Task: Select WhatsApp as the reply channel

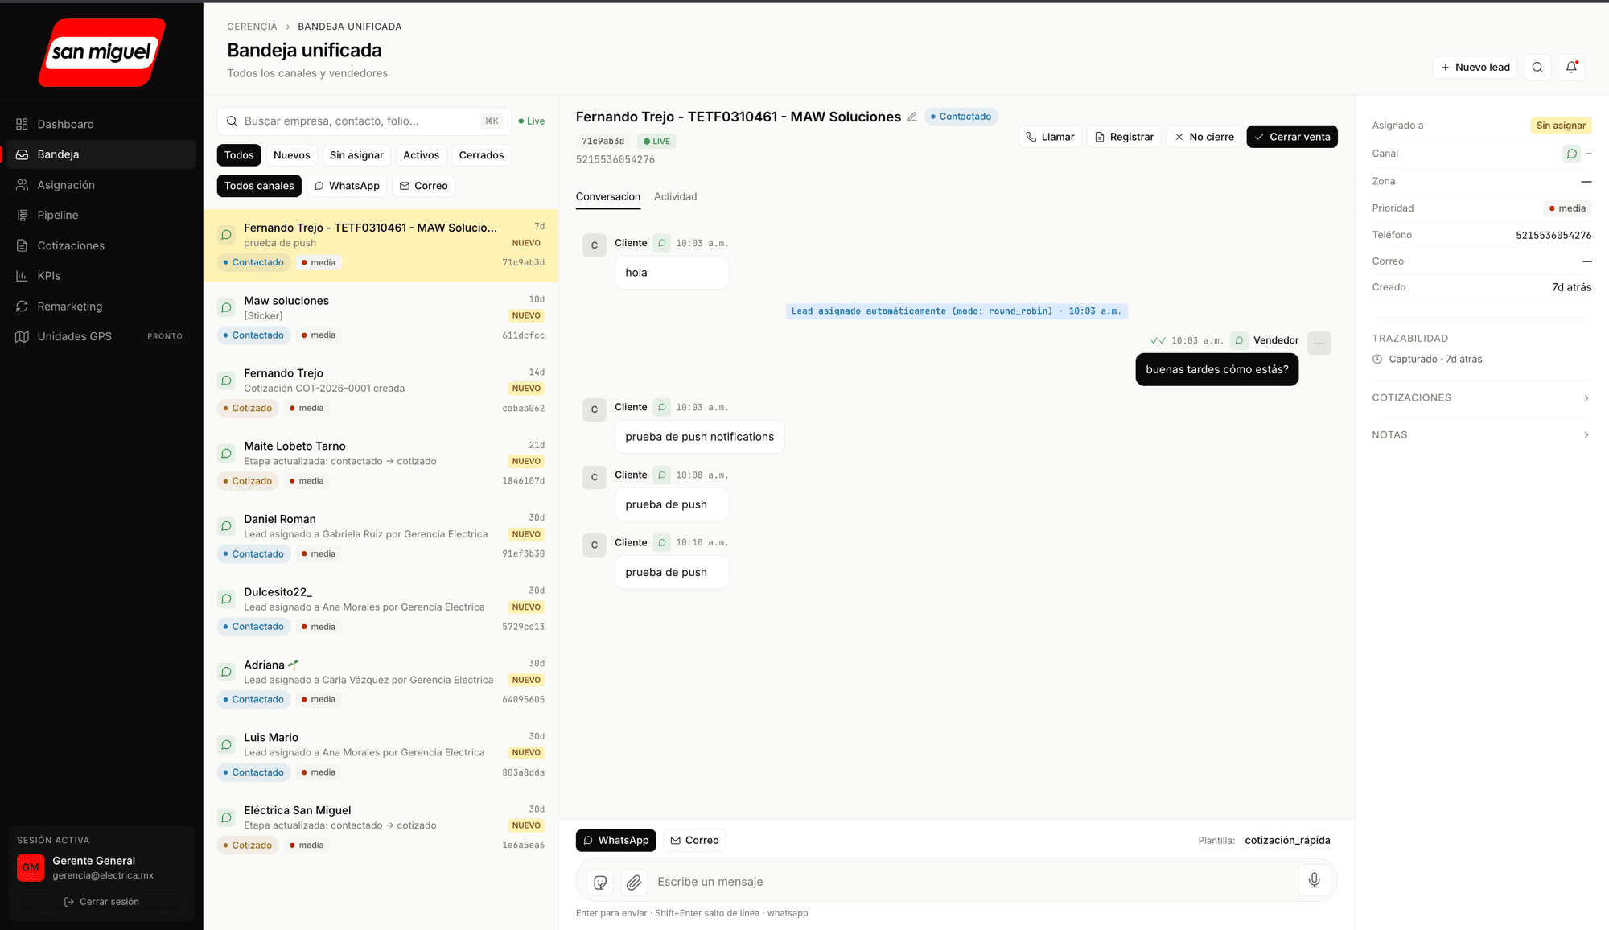Action: pos(616,841)
